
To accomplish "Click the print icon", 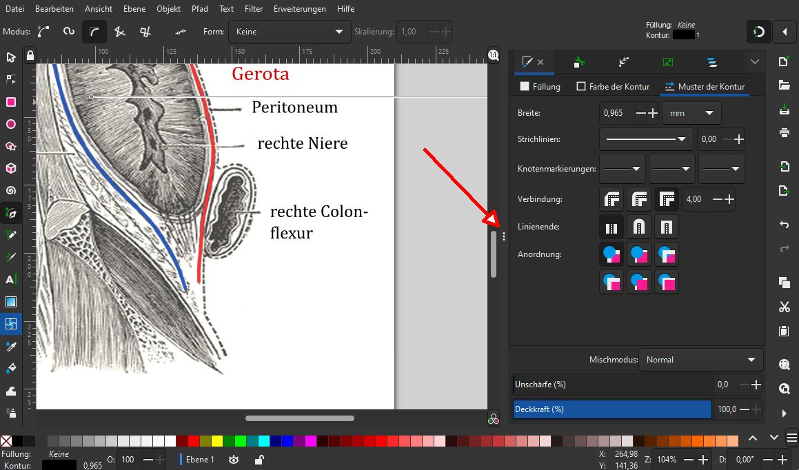I will coord(784,132).
